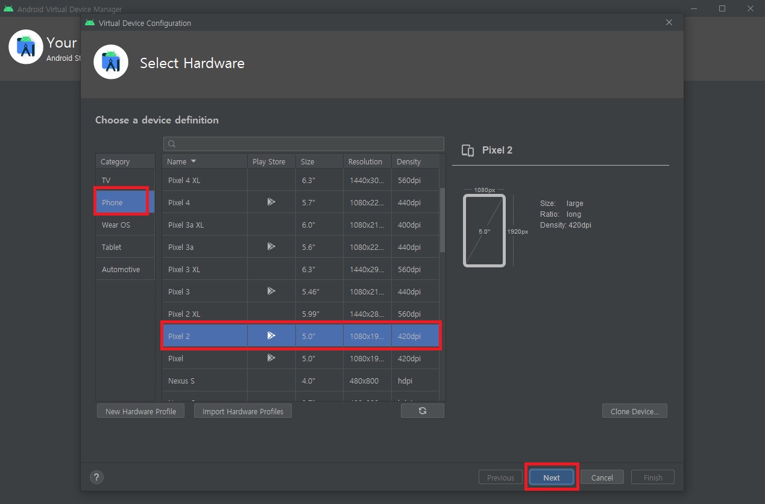The width and height of the screenshot is (765, 504).
Task: Select the Pixel 2 device name
Action: coord(179,336)
